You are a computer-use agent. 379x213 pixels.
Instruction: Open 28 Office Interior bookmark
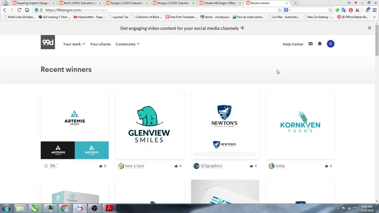click(x=353, y=17)
